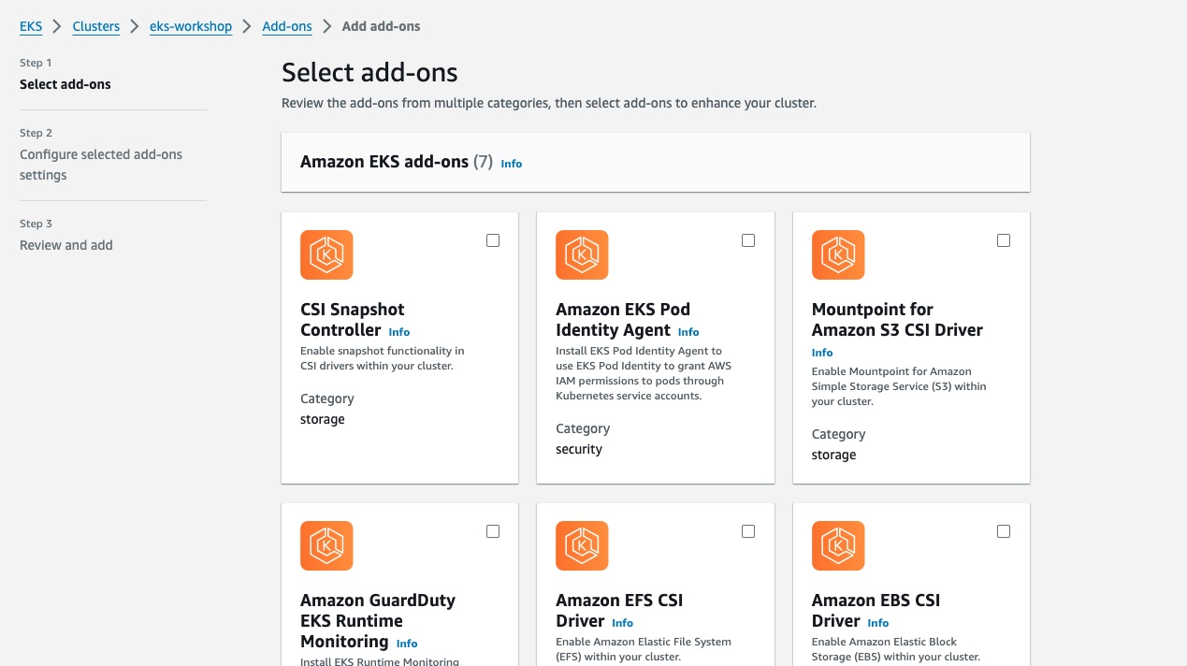Viewport: 1187px width, 666px height.
Task: Select Step 2 Configure selected add-ons settings
Action: (x=101, y=165)
